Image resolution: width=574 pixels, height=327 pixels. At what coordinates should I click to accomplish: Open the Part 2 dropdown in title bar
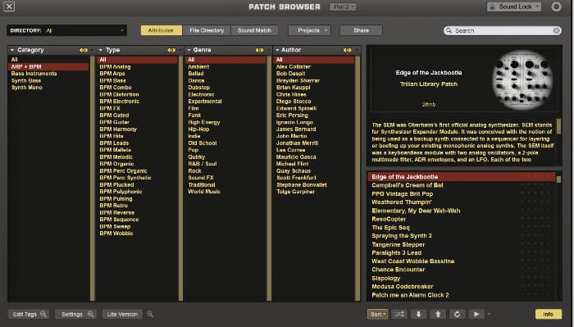coord(343,7)
